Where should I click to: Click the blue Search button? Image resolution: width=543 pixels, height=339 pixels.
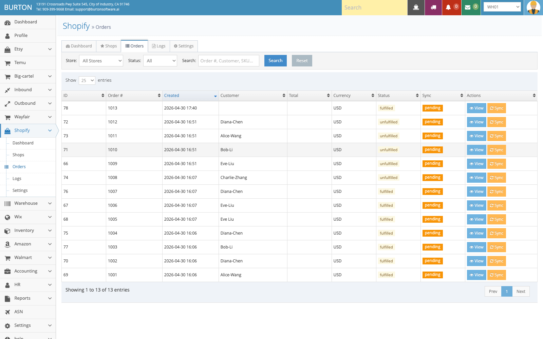pos(276,61)
